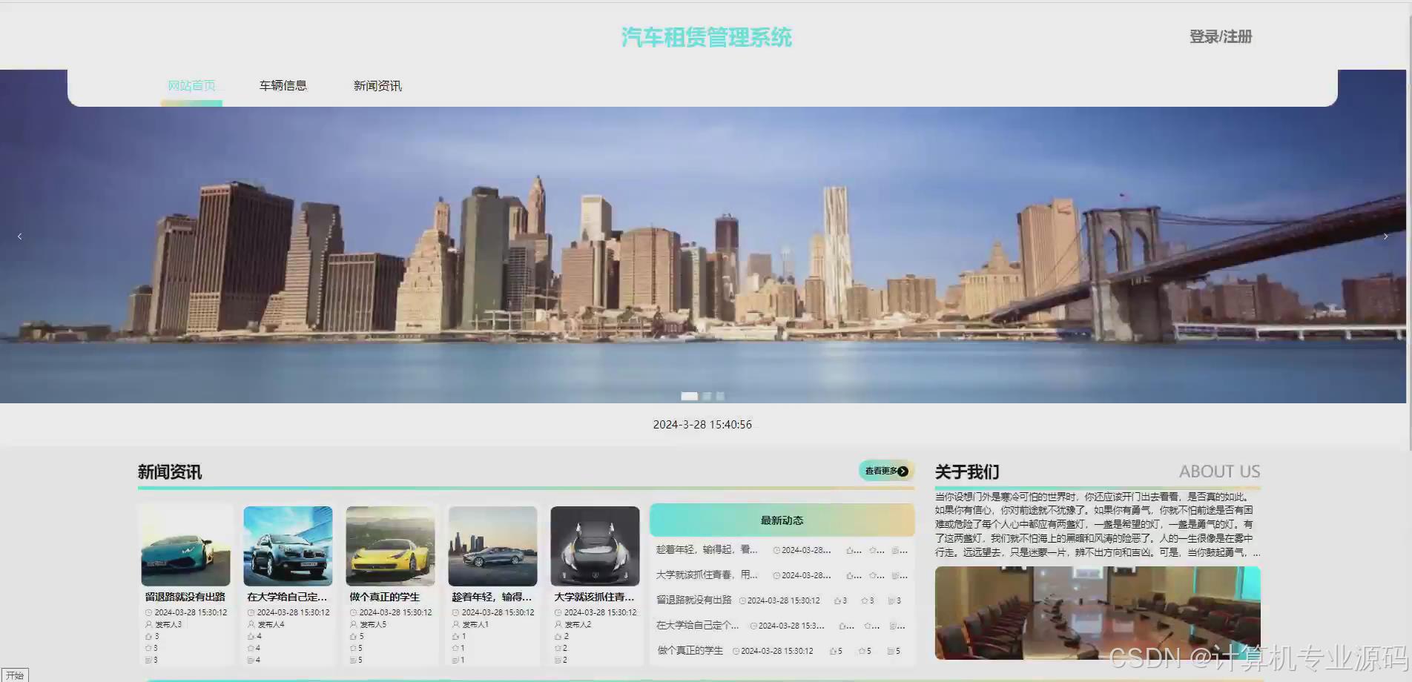This screenshot has width=1412, height=682.
Task: Click the comment count icon on 留退路就没有出路 card
Action: pyautogui.click(x=148, y=659)
